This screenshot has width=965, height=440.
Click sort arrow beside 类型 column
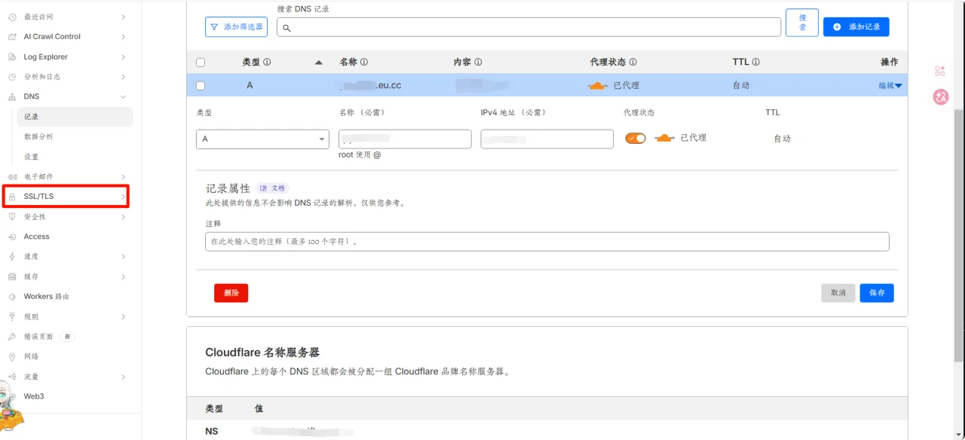[x=318, y=63]
